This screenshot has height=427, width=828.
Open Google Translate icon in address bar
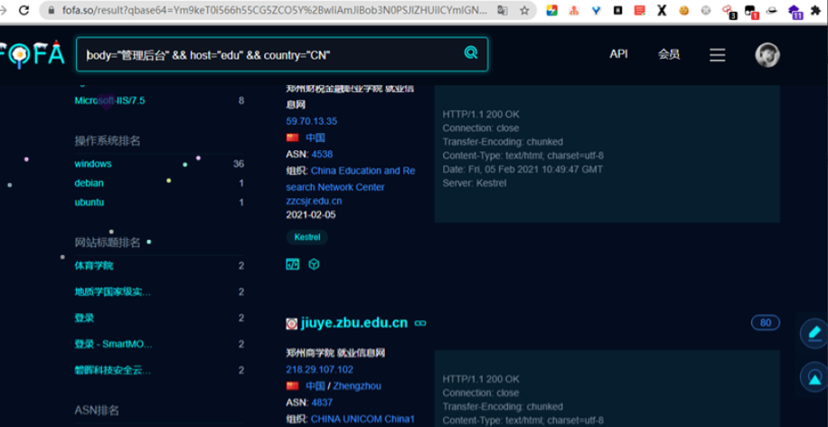tap(503, 10)
